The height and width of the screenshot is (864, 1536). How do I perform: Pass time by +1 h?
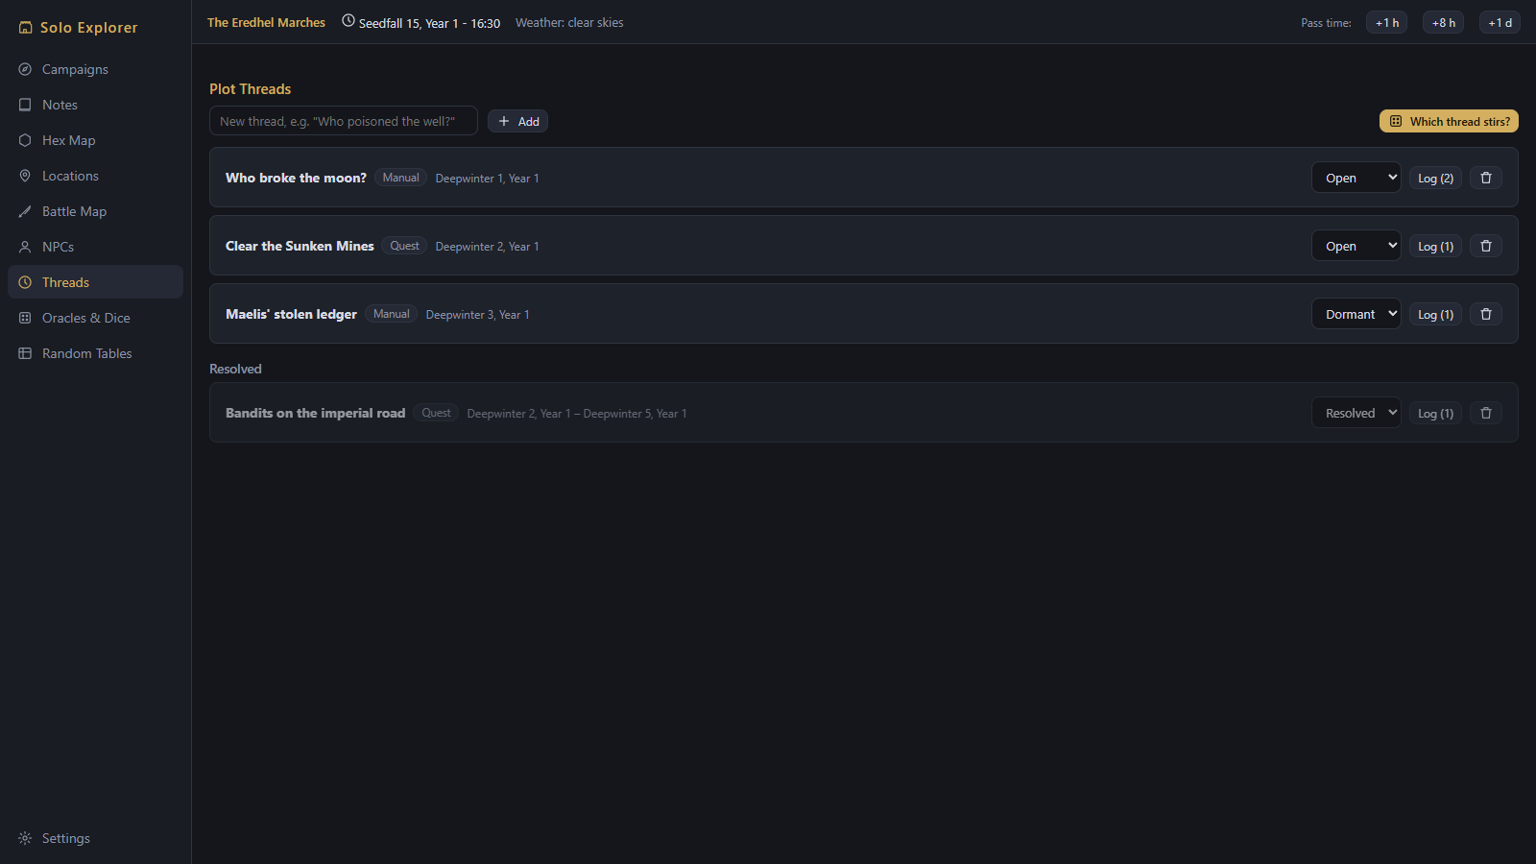coord(1386,22)
